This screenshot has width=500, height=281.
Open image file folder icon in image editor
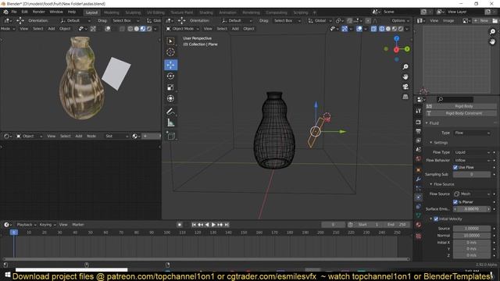pos(495,20)
